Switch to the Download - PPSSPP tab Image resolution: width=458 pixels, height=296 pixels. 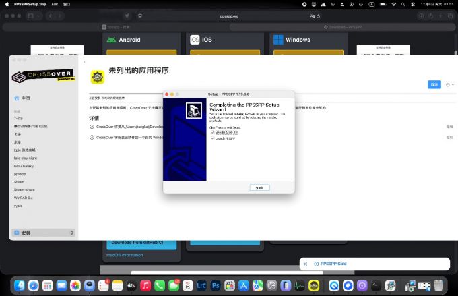(x=342, y=27)
